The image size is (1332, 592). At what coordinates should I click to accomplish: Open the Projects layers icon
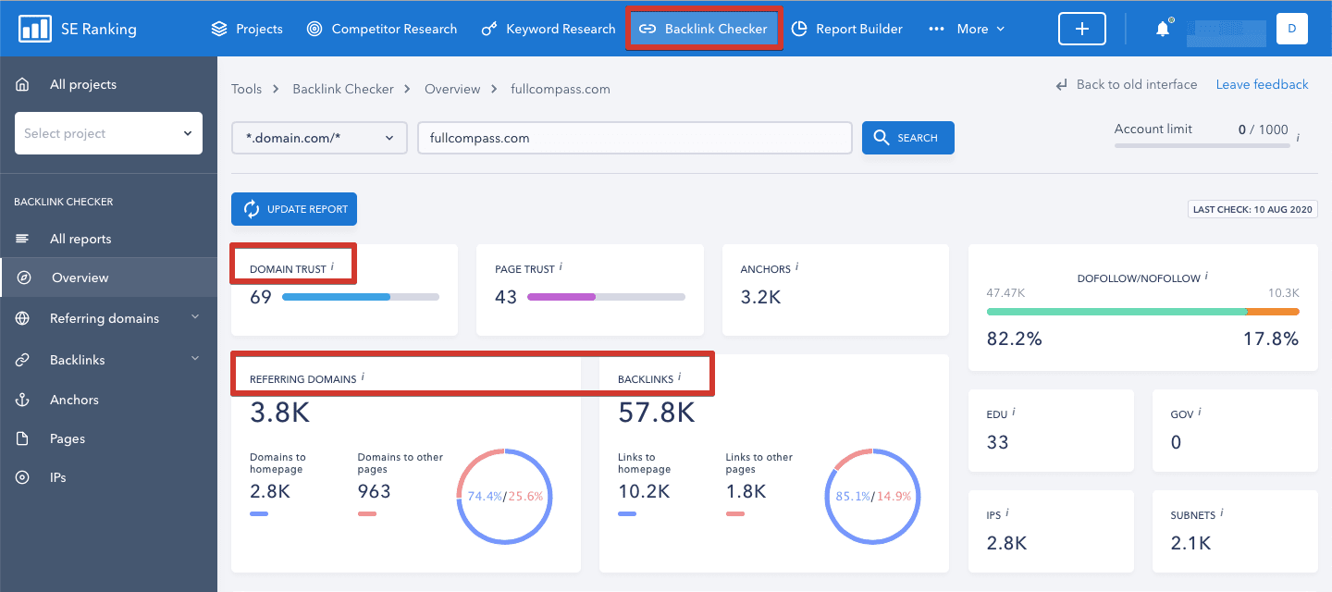pyautogui.click(x=219, y=29)
